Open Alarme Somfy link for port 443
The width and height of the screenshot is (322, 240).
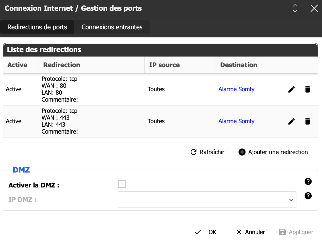point(236,121)
